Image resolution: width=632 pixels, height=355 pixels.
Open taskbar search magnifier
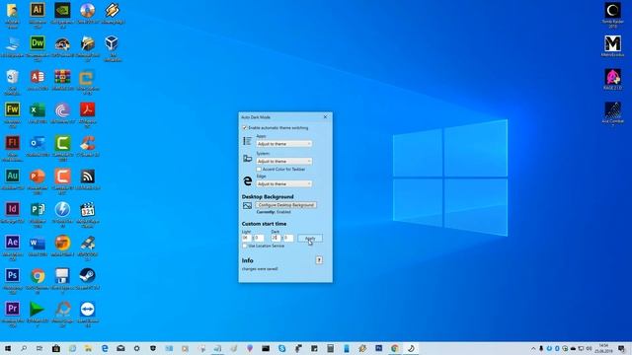24,348
